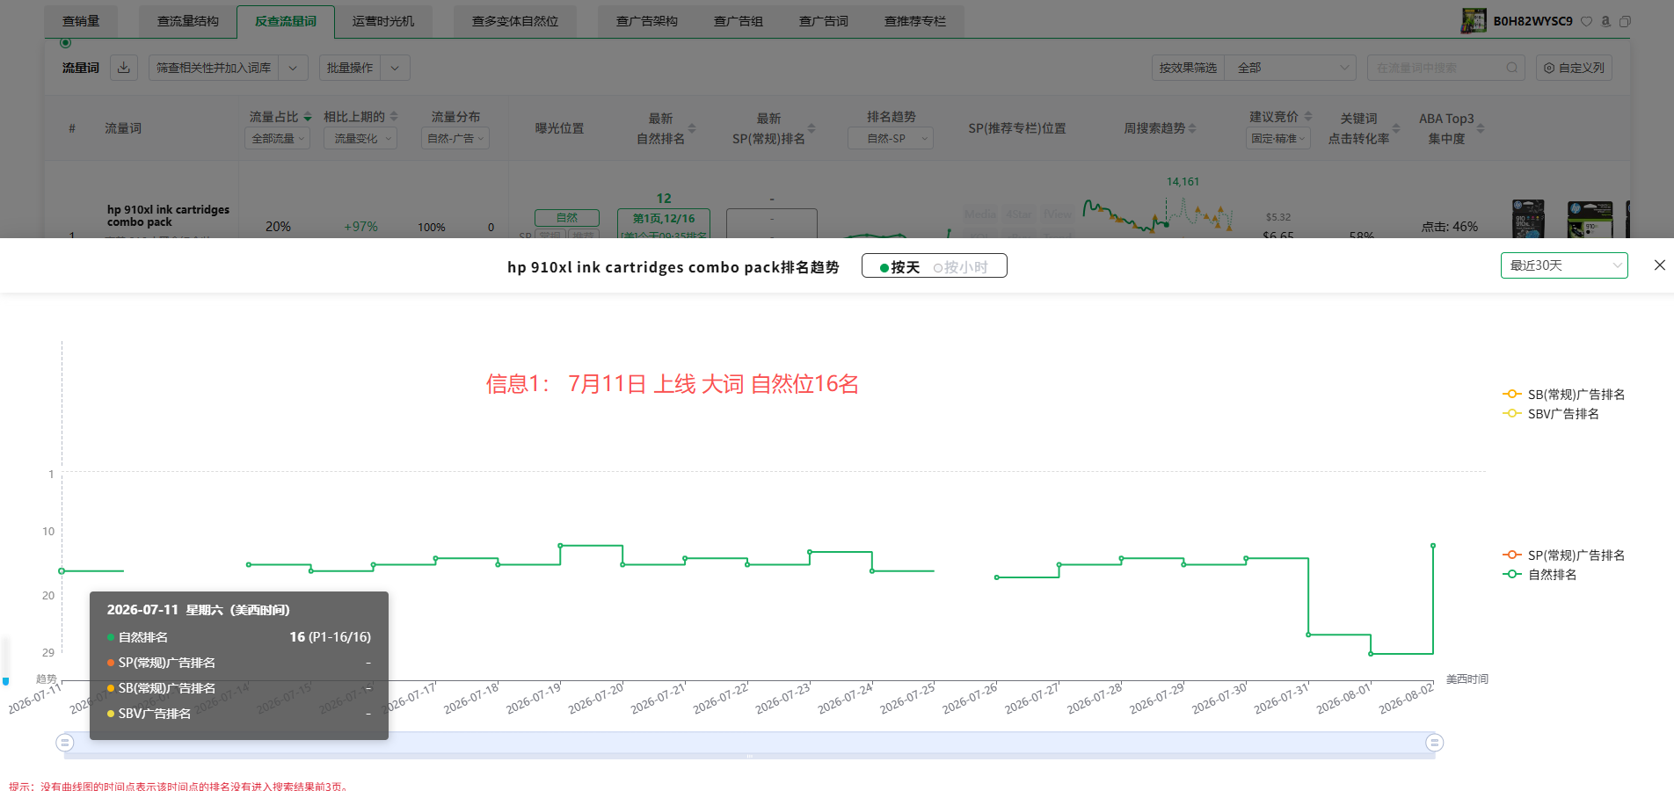Open the 按效果筛选 全部 dropdown

point(1292,68)
